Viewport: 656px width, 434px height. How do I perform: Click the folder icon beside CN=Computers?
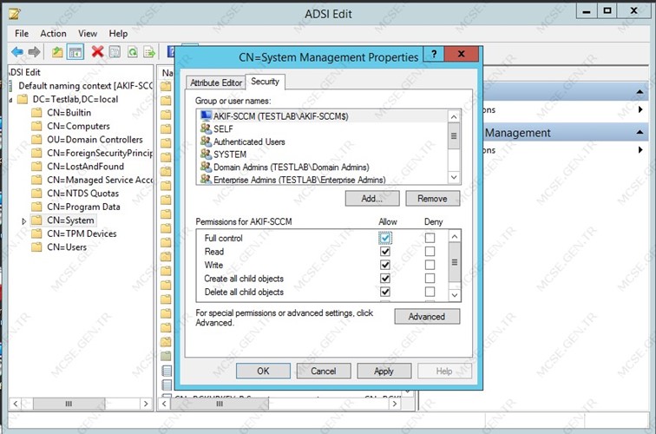(36, 126)
